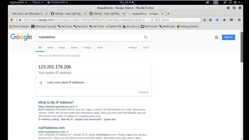Image resolution: width=249 pixels, height=140 pixels.
Task: Open the Firefox ESR app menu
Action: (58, 2)
